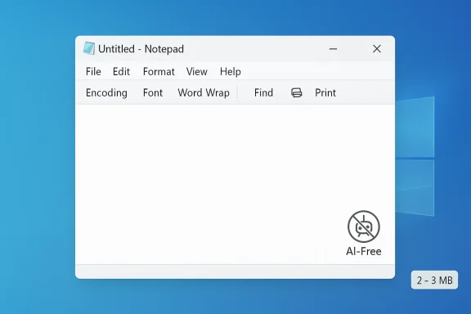Open the View menu
This screenshot has height=314, width=471.
[197, 71]
